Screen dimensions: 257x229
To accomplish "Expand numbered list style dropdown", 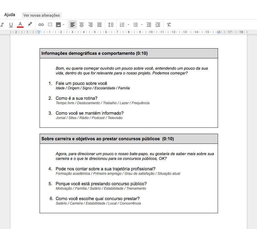I will coord(129,25).
